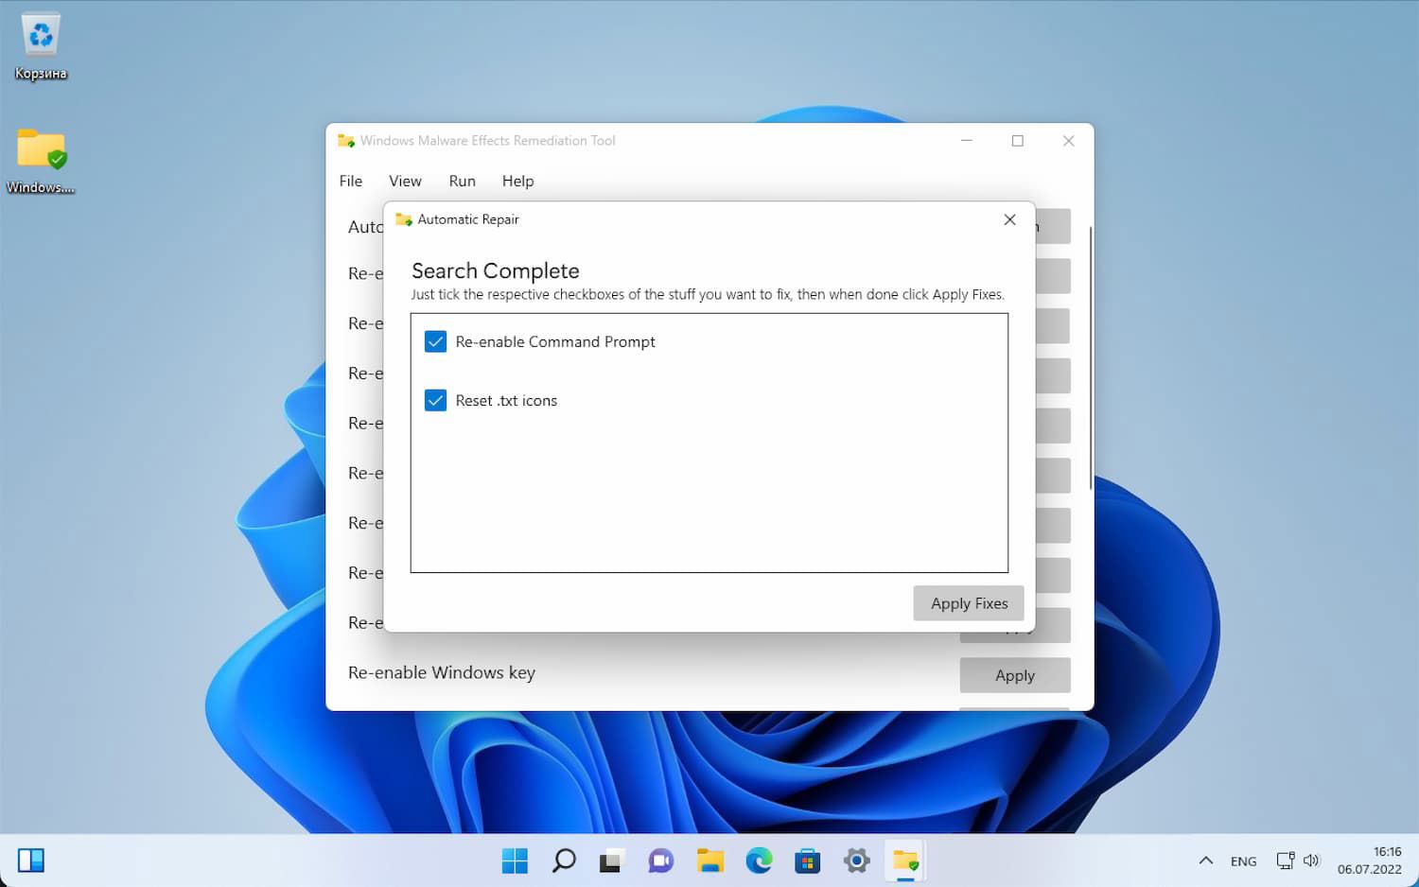Viewport: 1419px width, 887px height.
Task: Click the Apply Fixes button
Action: tap(969, 603)
